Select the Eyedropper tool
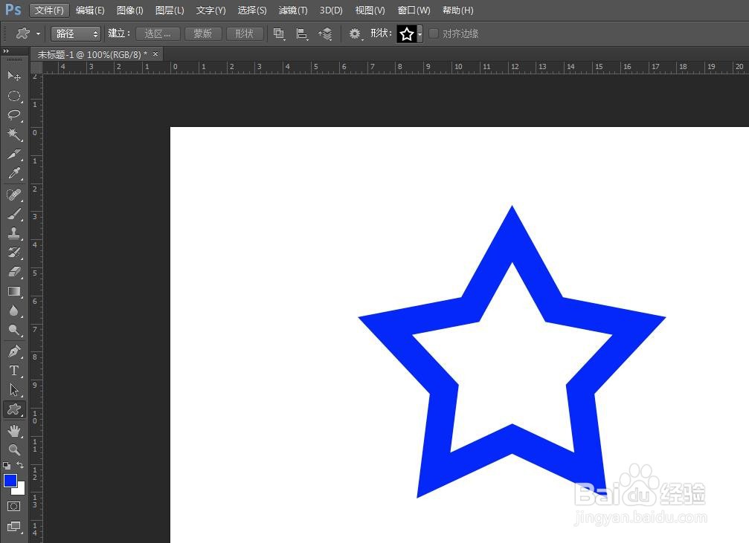This screenshot has height=543, width=749. [14, 174]
